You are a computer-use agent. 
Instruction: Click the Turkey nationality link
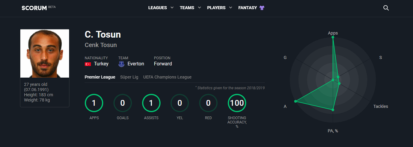101,64
